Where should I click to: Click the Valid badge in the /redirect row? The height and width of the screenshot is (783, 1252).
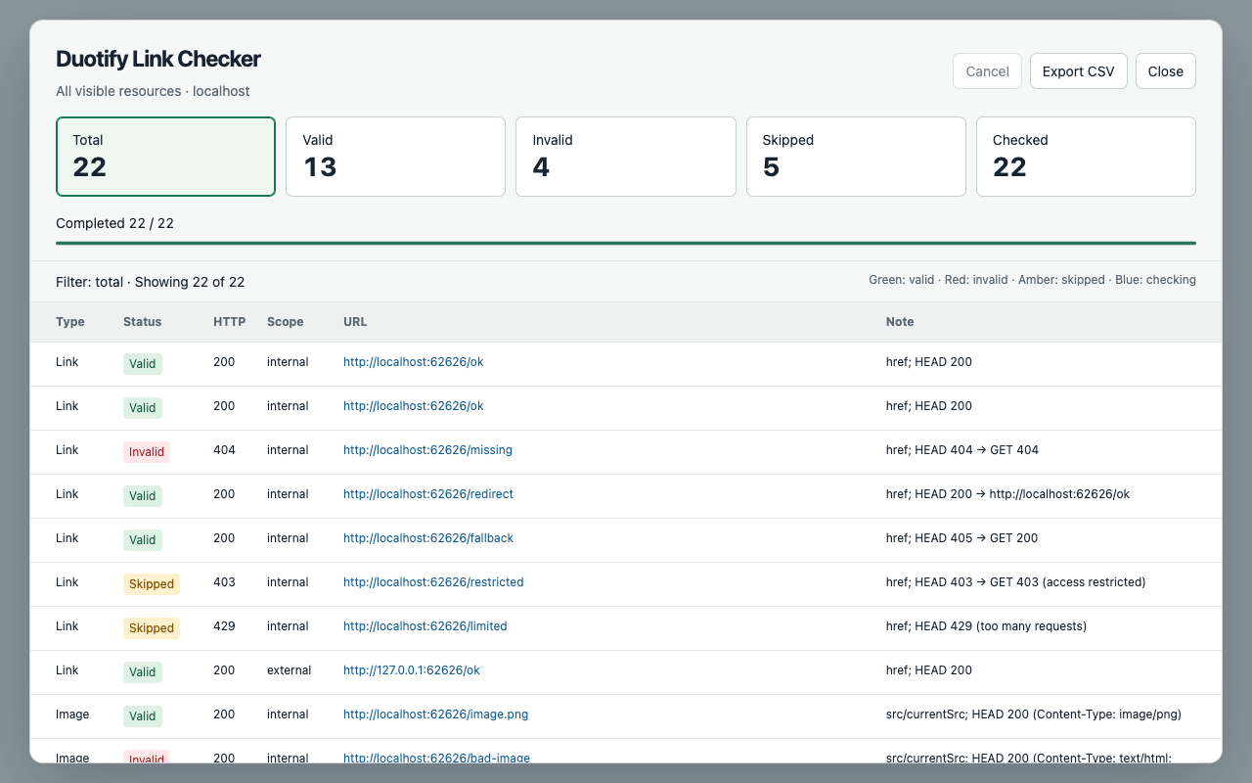143,495
